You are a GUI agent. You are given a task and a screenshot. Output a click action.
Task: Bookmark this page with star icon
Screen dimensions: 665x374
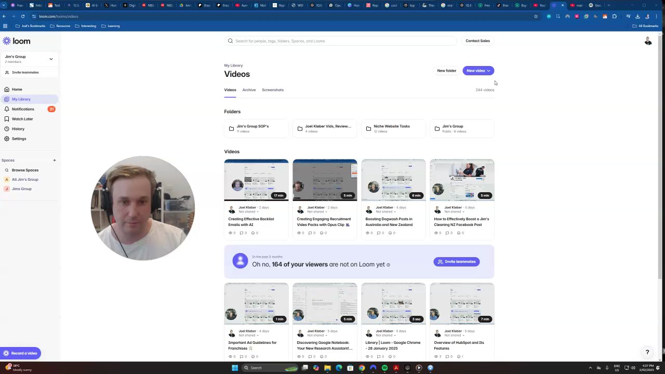tap(536, 16)
